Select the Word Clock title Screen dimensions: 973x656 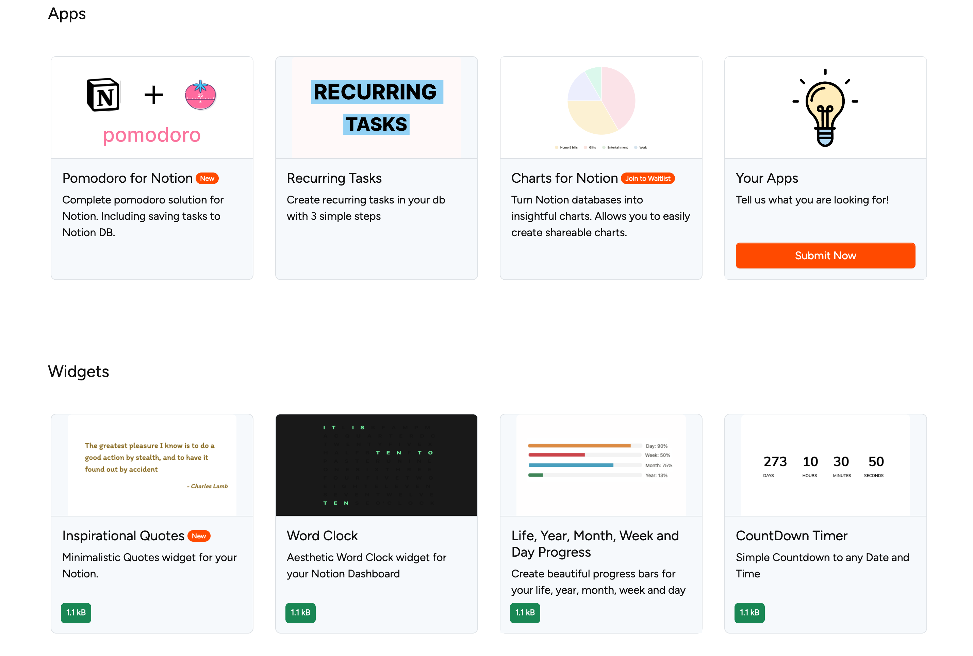point(322,536)
